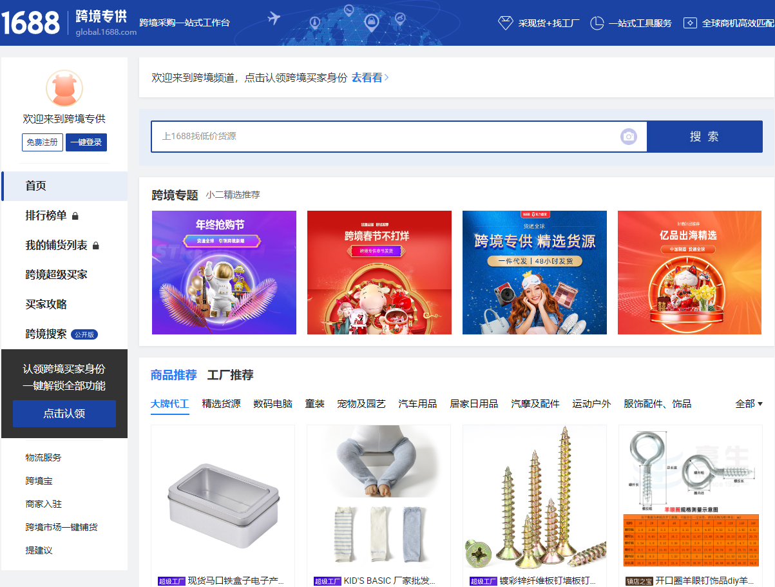Open the 跨境市场一键铺货 link
This screenshot has width=775, height=587.
pyautogui.click(x=62, y=527)
